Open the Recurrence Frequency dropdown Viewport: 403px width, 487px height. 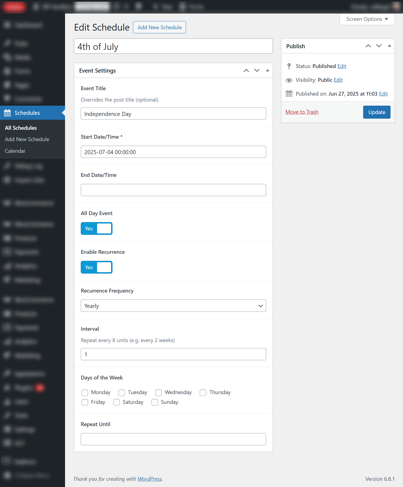pyautogui.click(x=173, y=306)
